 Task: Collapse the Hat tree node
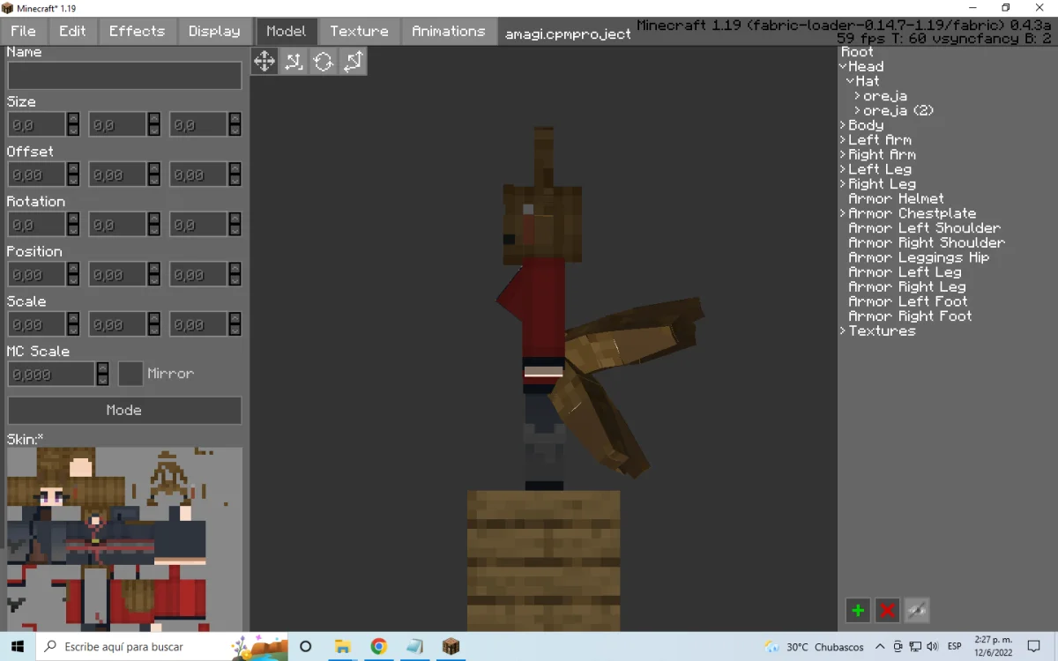[850, 81]
